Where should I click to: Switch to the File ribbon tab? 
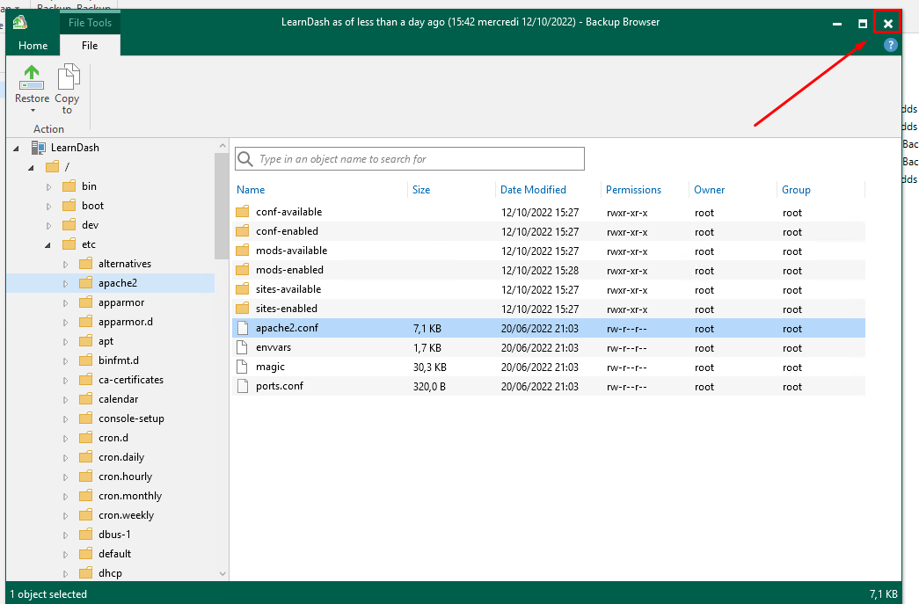90,45
